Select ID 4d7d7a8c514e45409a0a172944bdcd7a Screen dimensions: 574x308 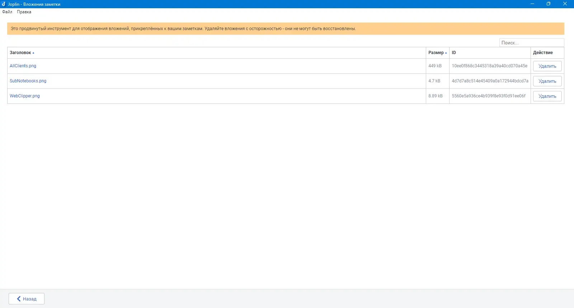(490, 81)
